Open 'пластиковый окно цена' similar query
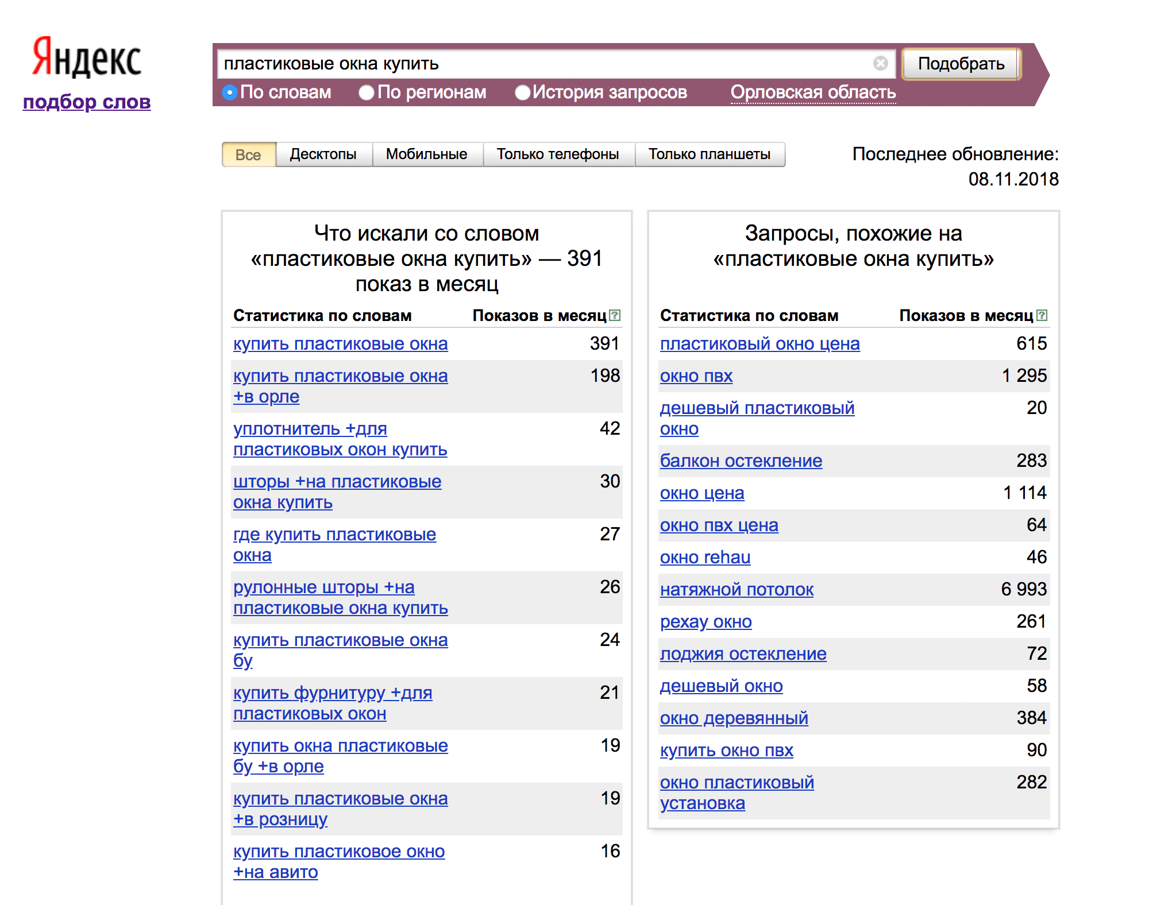 760,344
